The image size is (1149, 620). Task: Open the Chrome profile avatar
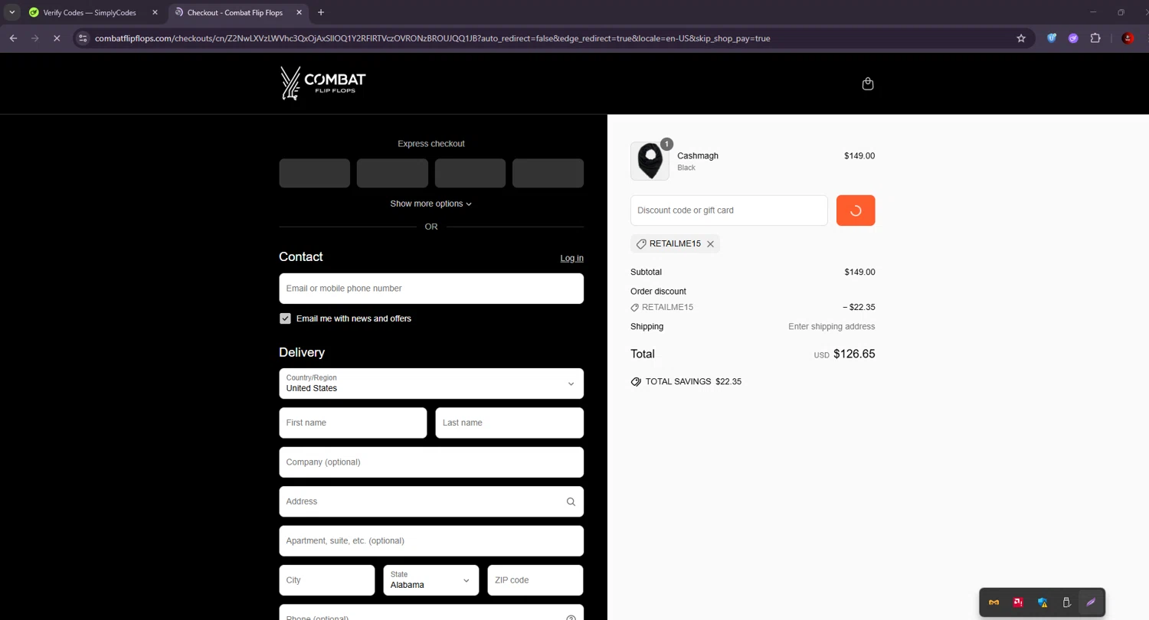coord(1128,38)
